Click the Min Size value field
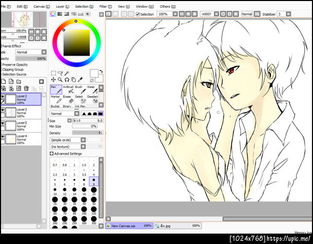Viewport: 313px width, 244px height. point(85,126)
